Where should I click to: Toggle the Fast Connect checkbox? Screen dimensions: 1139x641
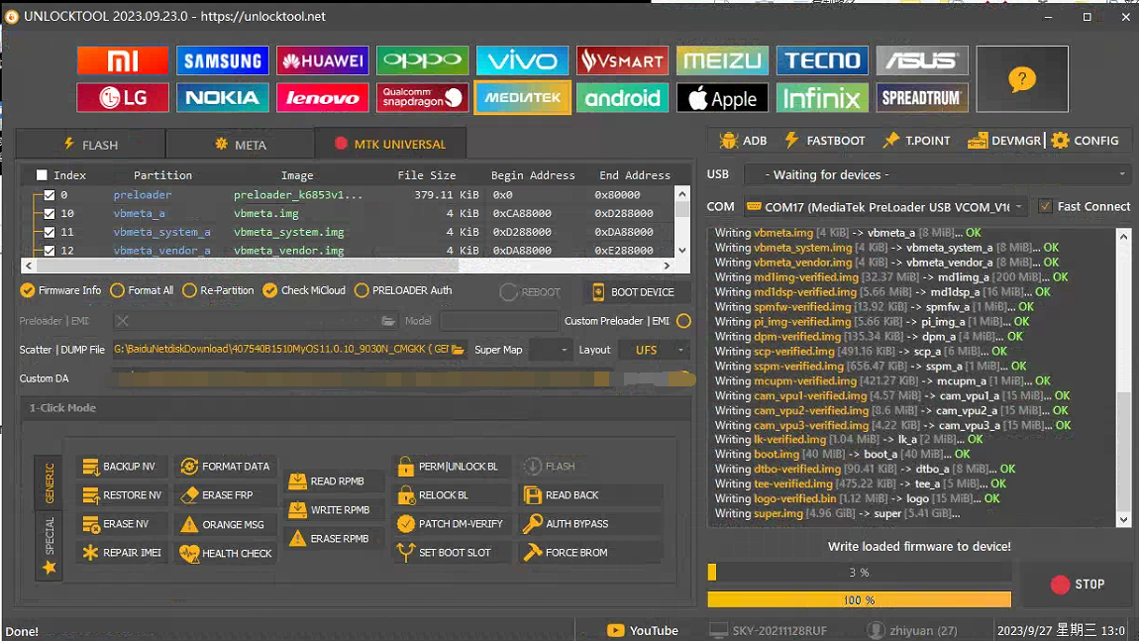[1045, 206]
